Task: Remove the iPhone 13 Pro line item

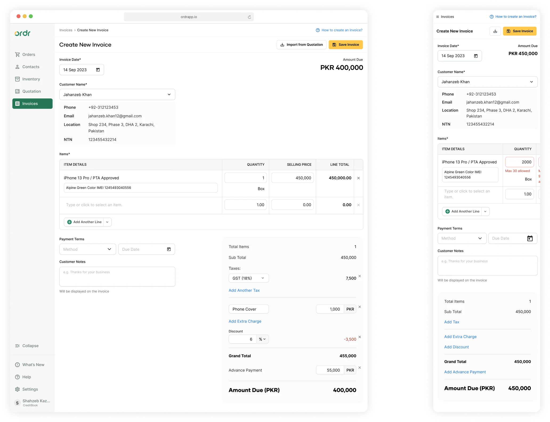Action: 358,178
